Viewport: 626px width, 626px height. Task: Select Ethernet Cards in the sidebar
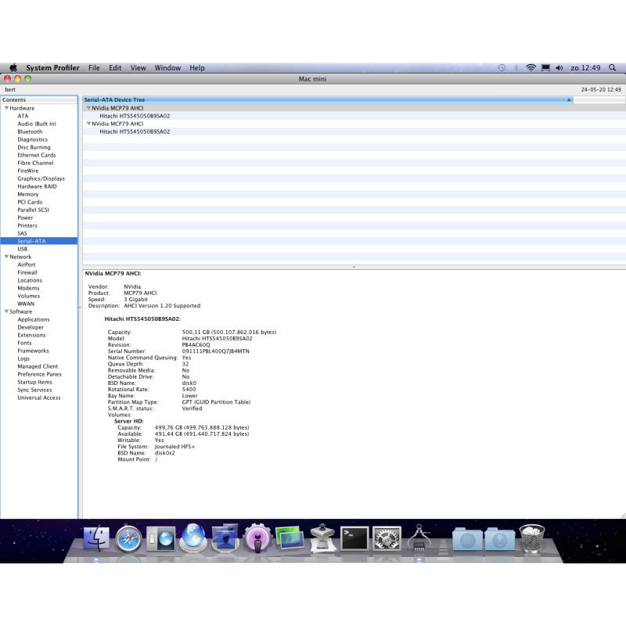click(x=36, y=155)
